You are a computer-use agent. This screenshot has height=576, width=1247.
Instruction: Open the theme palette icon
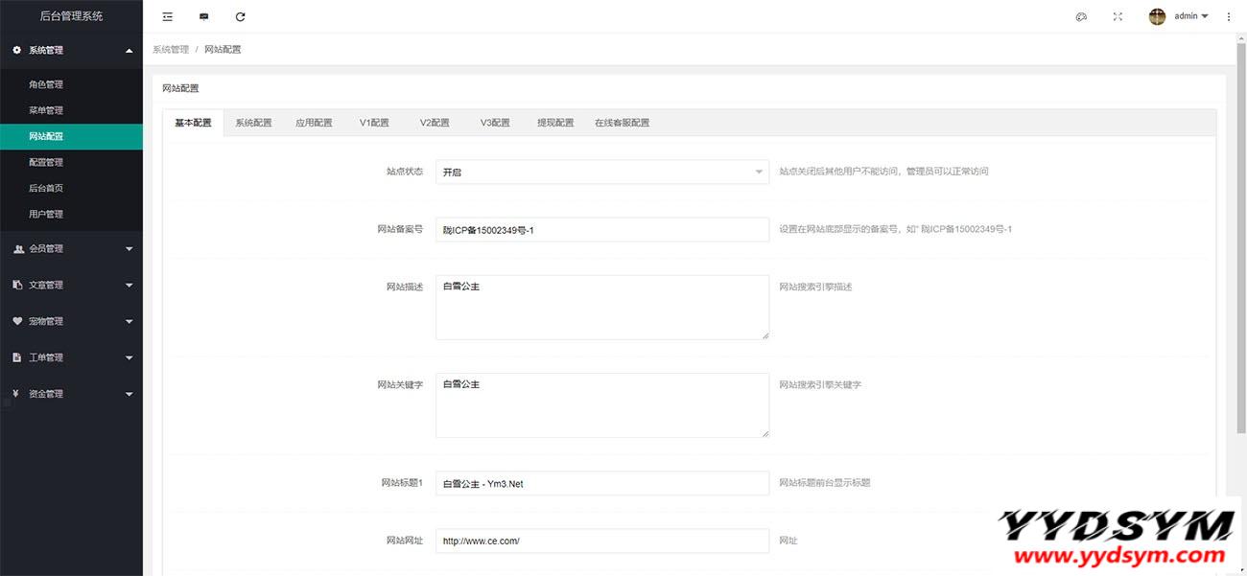click(x=1081, y=16)
